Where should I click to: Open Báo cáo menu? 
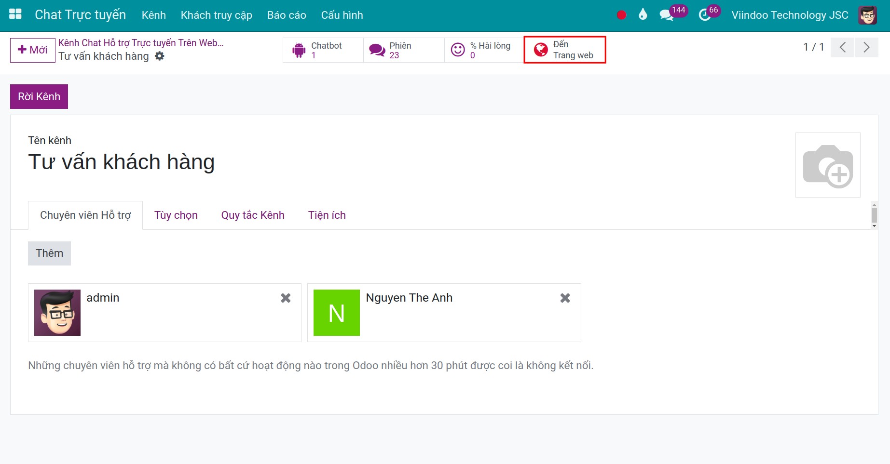pyautogui.click(x=287, y=15)
